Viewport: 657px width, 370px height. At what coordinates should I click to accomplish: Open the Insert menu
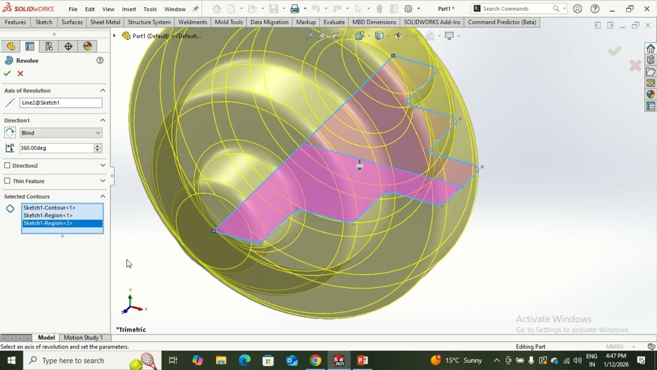coord(129,9)
